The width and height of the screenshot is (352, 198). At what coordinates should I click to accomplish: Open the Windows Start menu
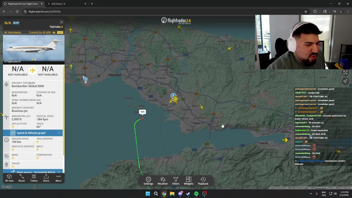148,194
